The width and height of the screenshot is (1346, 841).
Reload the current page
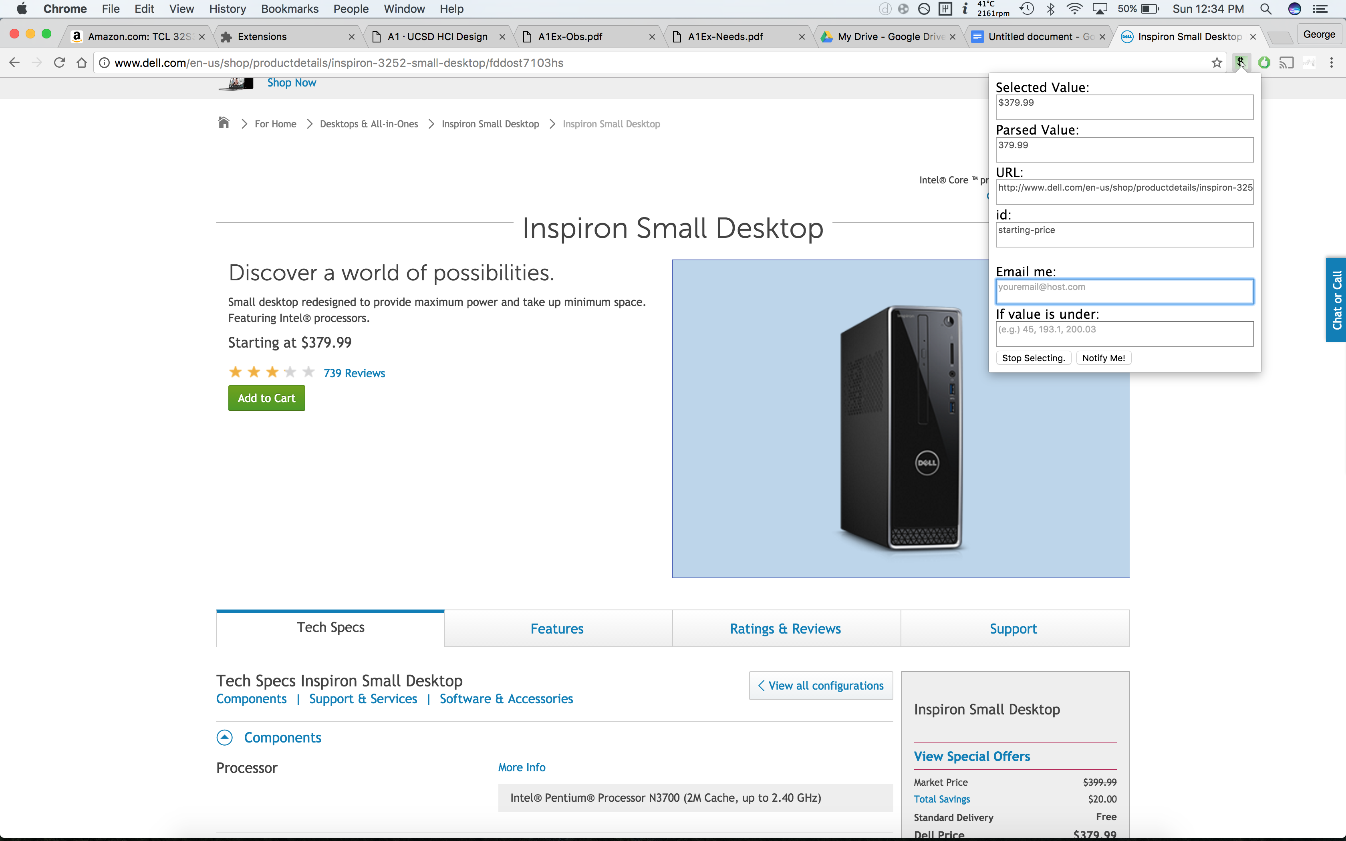pyautogui.click(x=60, y=63)
